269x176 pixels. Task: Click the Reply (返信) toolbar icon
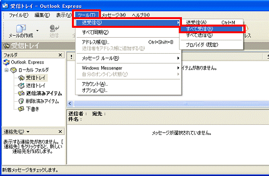(54, 28)
